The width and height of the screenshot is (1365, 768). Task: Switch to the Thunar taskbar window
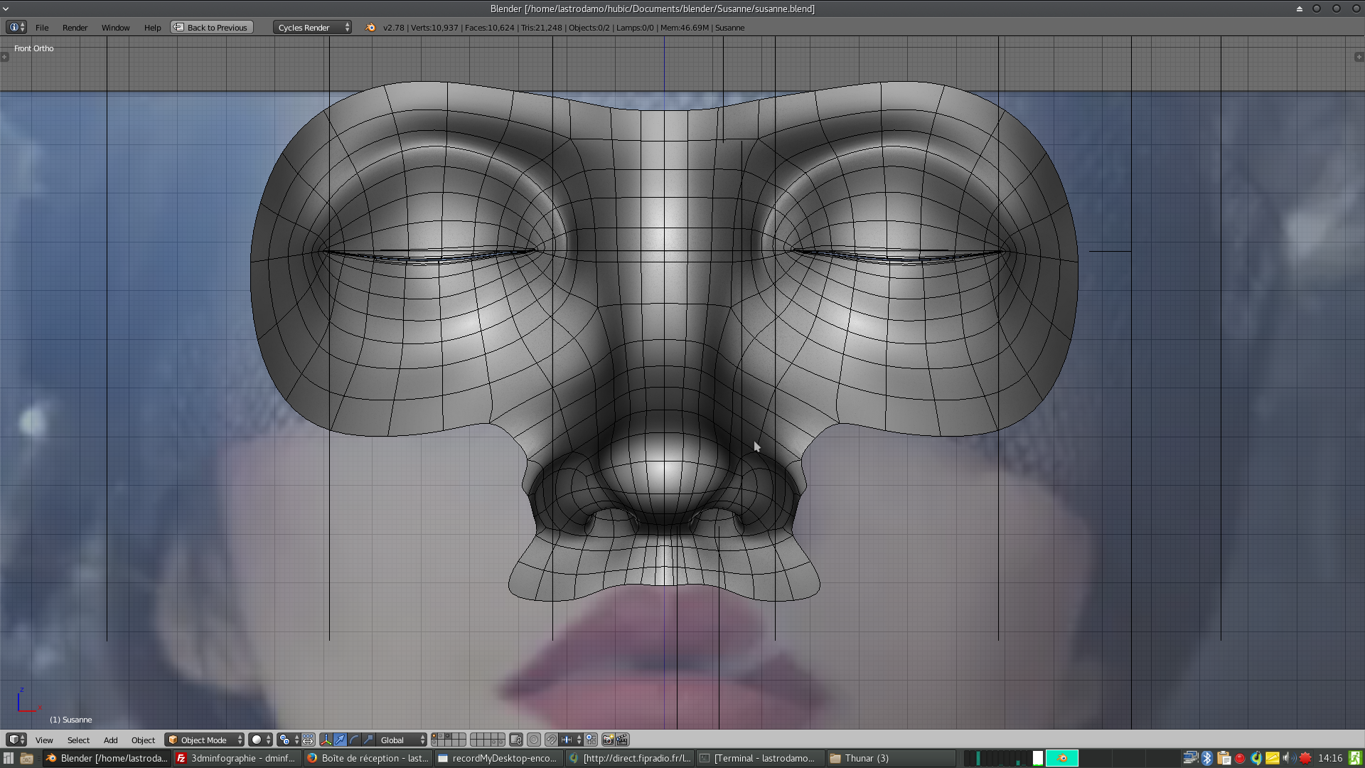tap(892, 758)
